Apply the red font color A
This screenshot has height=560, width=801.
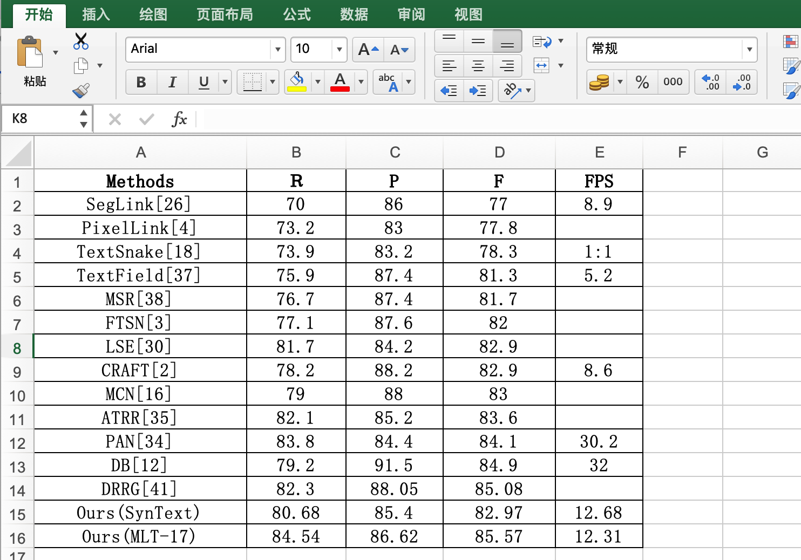click(x=340, y=82)
